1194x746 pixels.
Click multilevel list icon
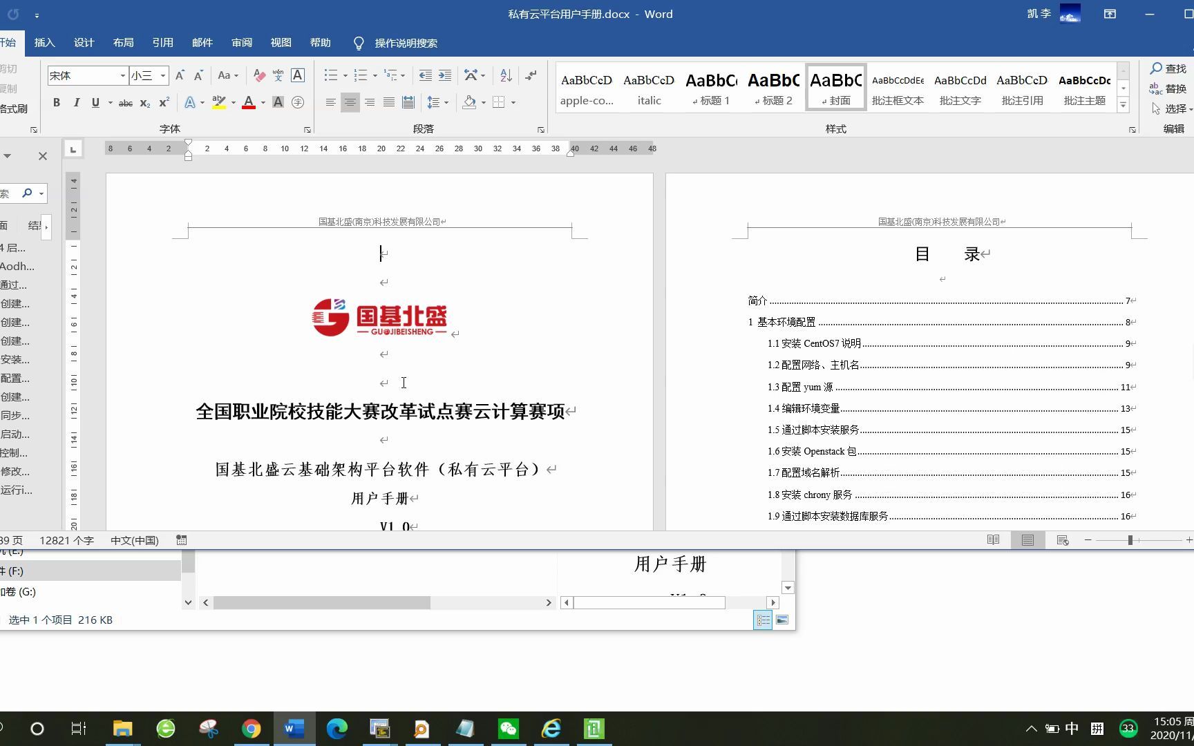390,75
